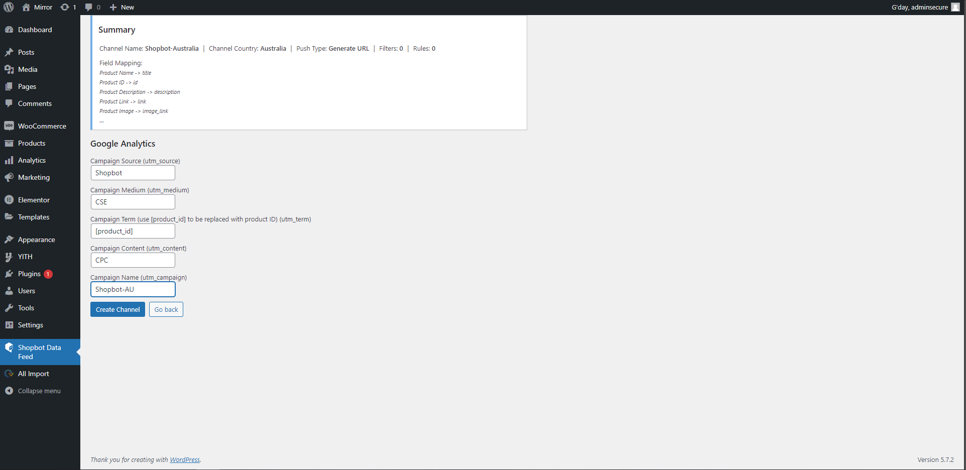
Task: Click the WooCommerce logo icon
Action: click(9, 126)
